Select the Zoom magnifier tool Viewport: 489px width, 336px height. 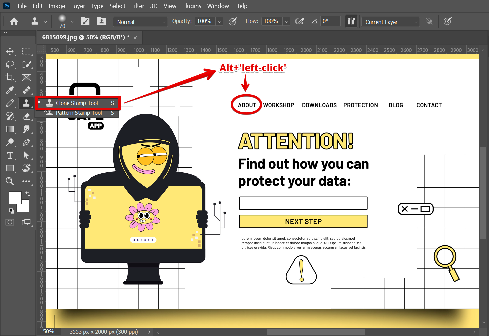pyautogui.click(x=10, y=181)
